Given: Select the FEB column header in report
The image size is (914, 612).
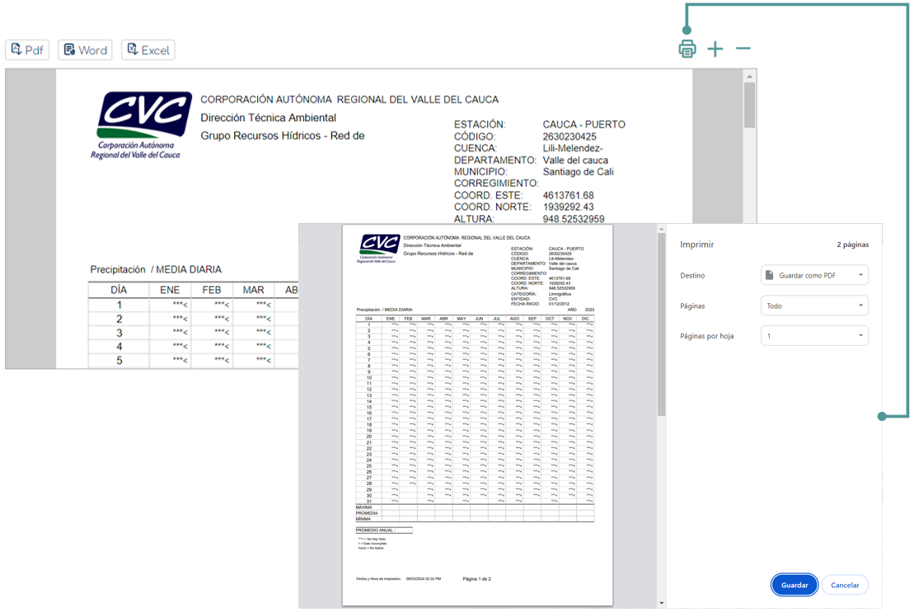Looking at the screenshot, I should (x=212, y=290).
